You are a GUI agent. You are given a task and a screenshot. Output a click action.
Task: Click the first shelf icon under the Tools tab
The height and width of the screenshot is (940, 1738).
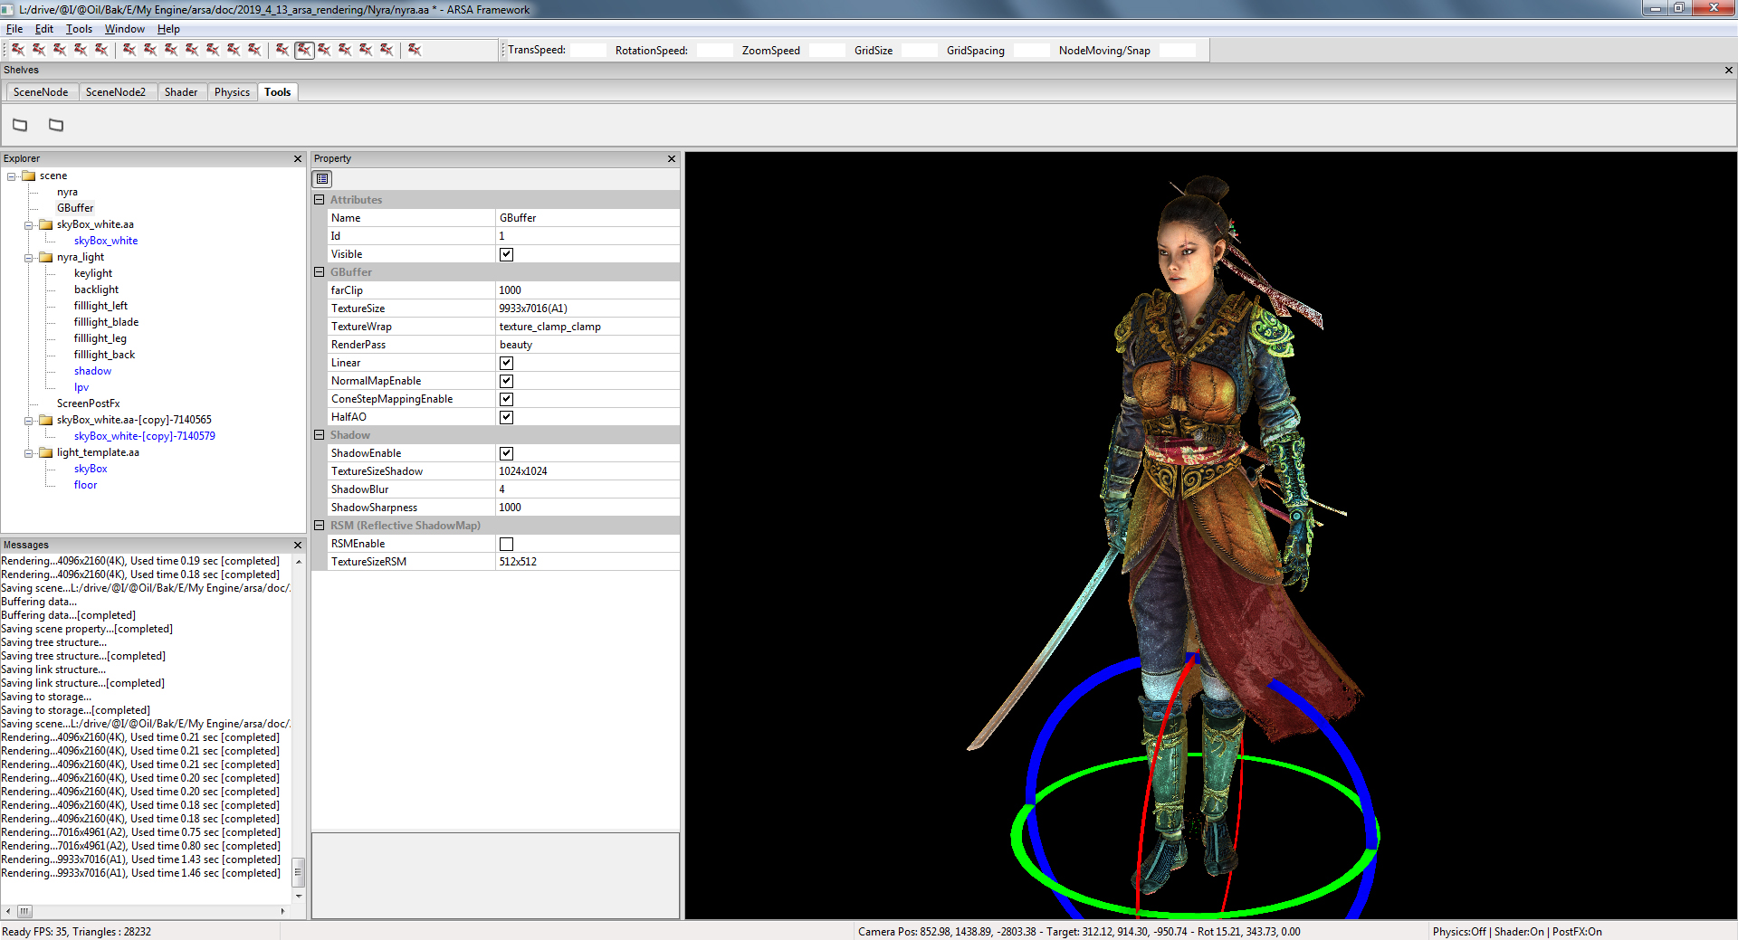click(19, 125)
